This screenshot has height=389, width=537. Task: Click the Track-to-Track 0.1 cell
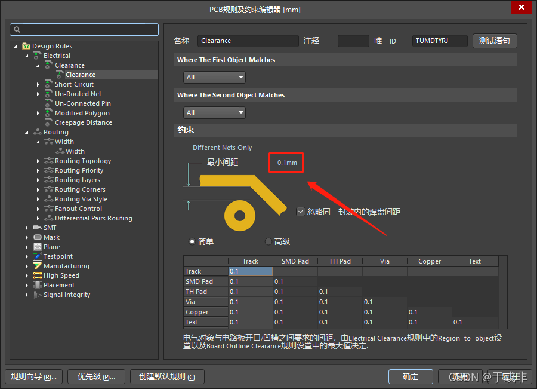point(251,271)
